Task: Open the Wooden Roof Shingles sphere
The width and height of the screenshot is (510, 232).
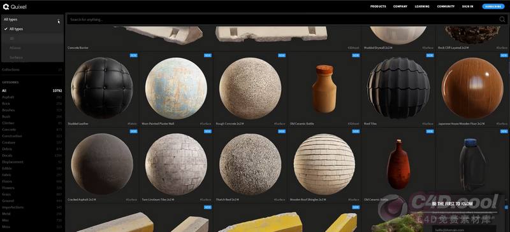Action: pos(324,164)
